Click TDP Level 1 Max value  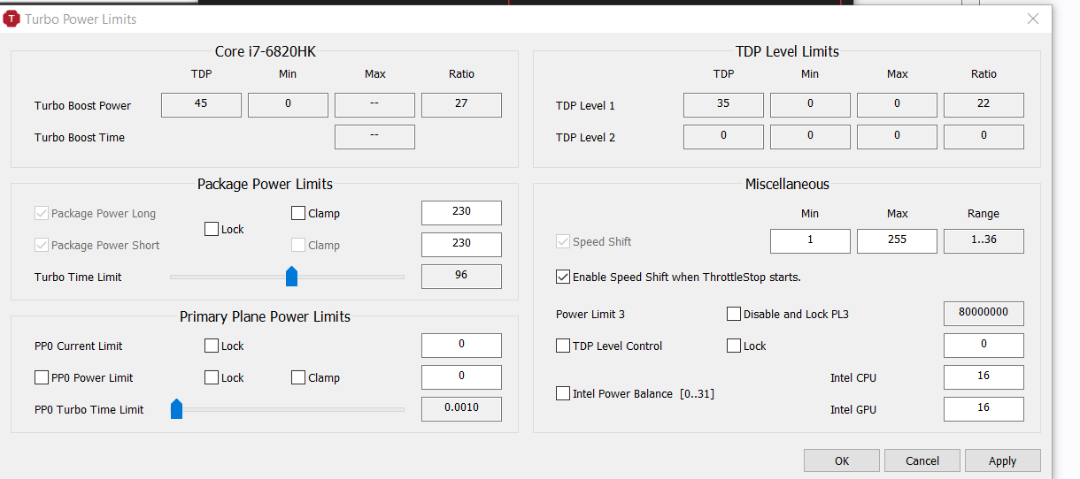[897, 104]
